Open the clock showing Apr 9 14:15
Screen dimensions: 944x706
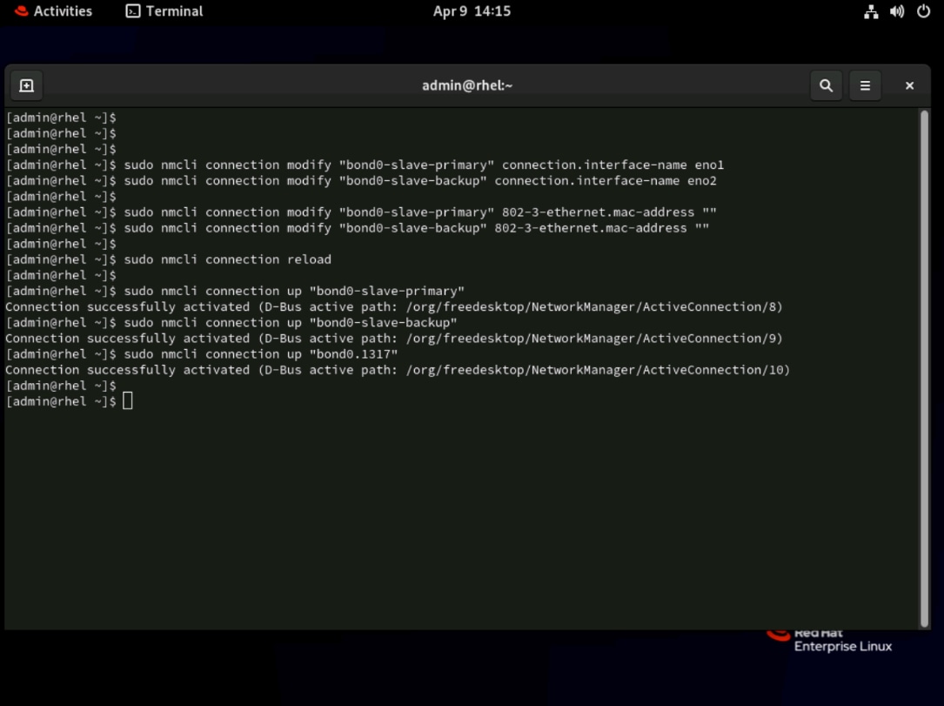[x=472, y=10]
